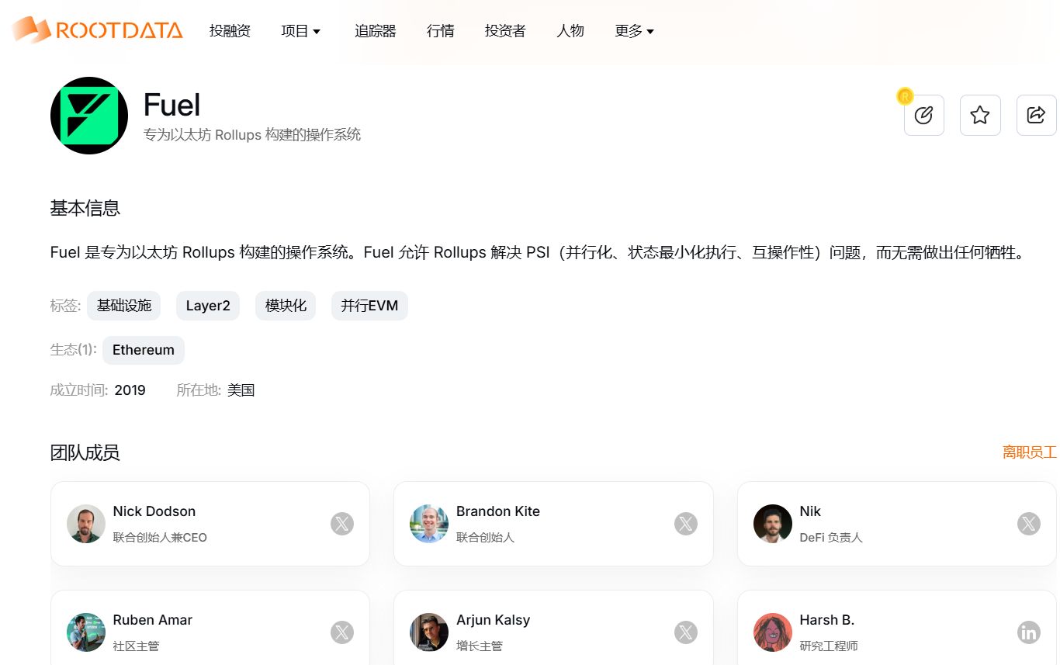Open Harsh B.'s LinkedIn icon

[1029, 632]
